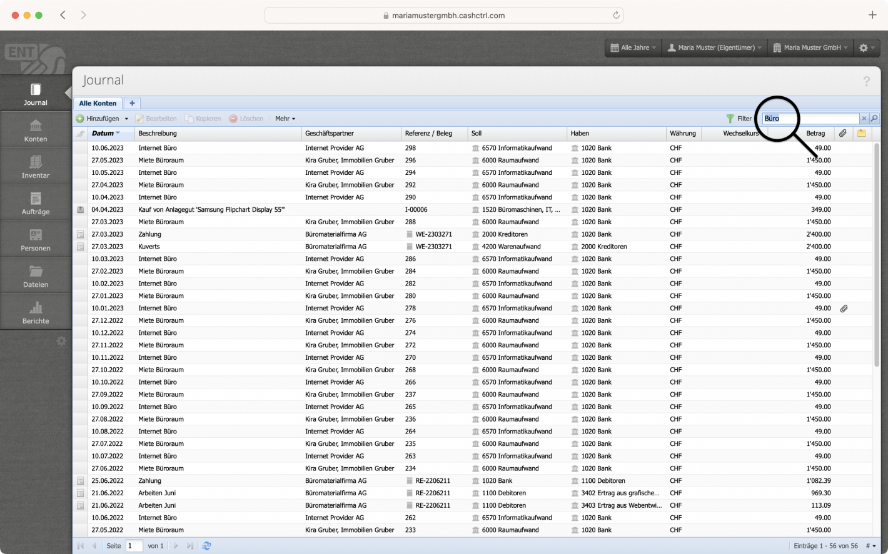The width and height of the screenshot is (888, 554).
Task: Switch to the Alle Konten tab
Action: 97,103
